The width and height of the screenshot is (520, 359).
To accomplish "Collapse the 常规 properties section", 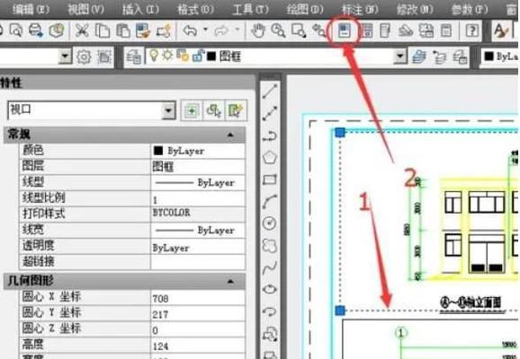I will [x=230, y=135].
